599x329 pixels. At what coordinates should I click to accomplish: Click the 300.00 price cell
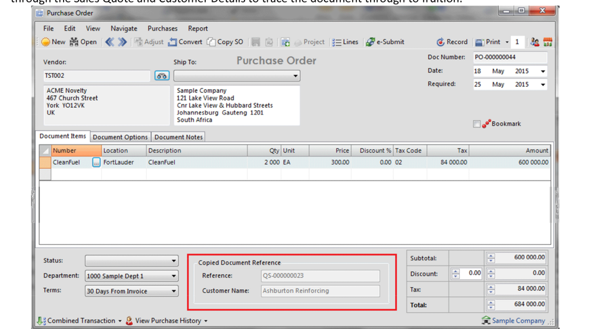330,163
